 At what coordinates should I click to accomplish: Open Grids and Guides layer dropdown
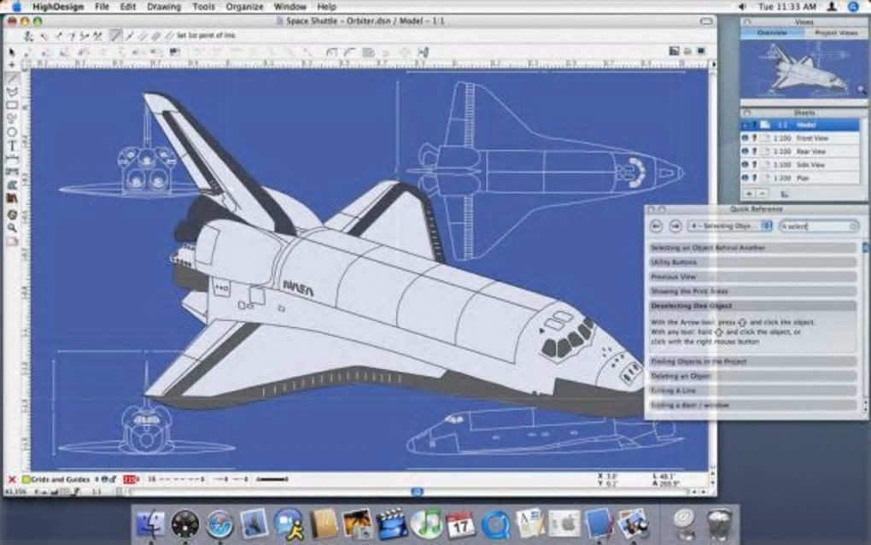pyautogui.click(x=60, y=479)
